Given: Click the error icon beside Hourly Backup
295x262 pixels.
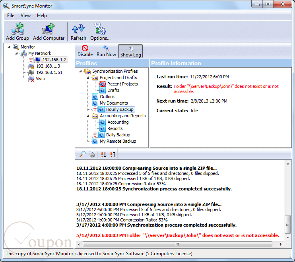Looking at the screenshot, I should tap(95, 109).
